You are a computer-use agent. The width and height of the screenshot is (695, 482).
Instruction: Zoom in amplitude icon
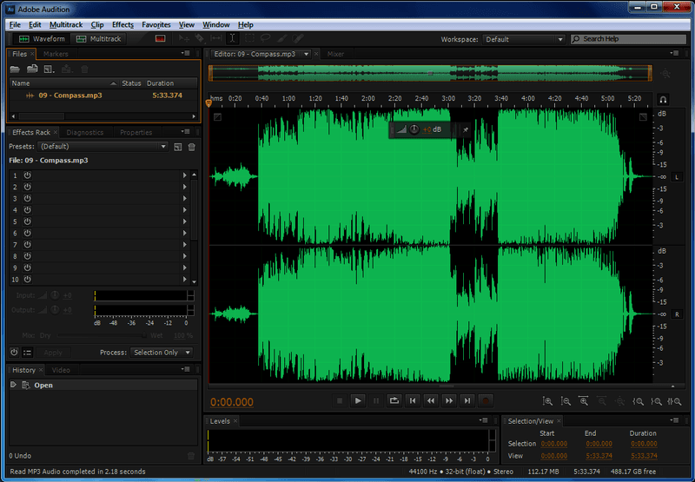pos(548,401)
